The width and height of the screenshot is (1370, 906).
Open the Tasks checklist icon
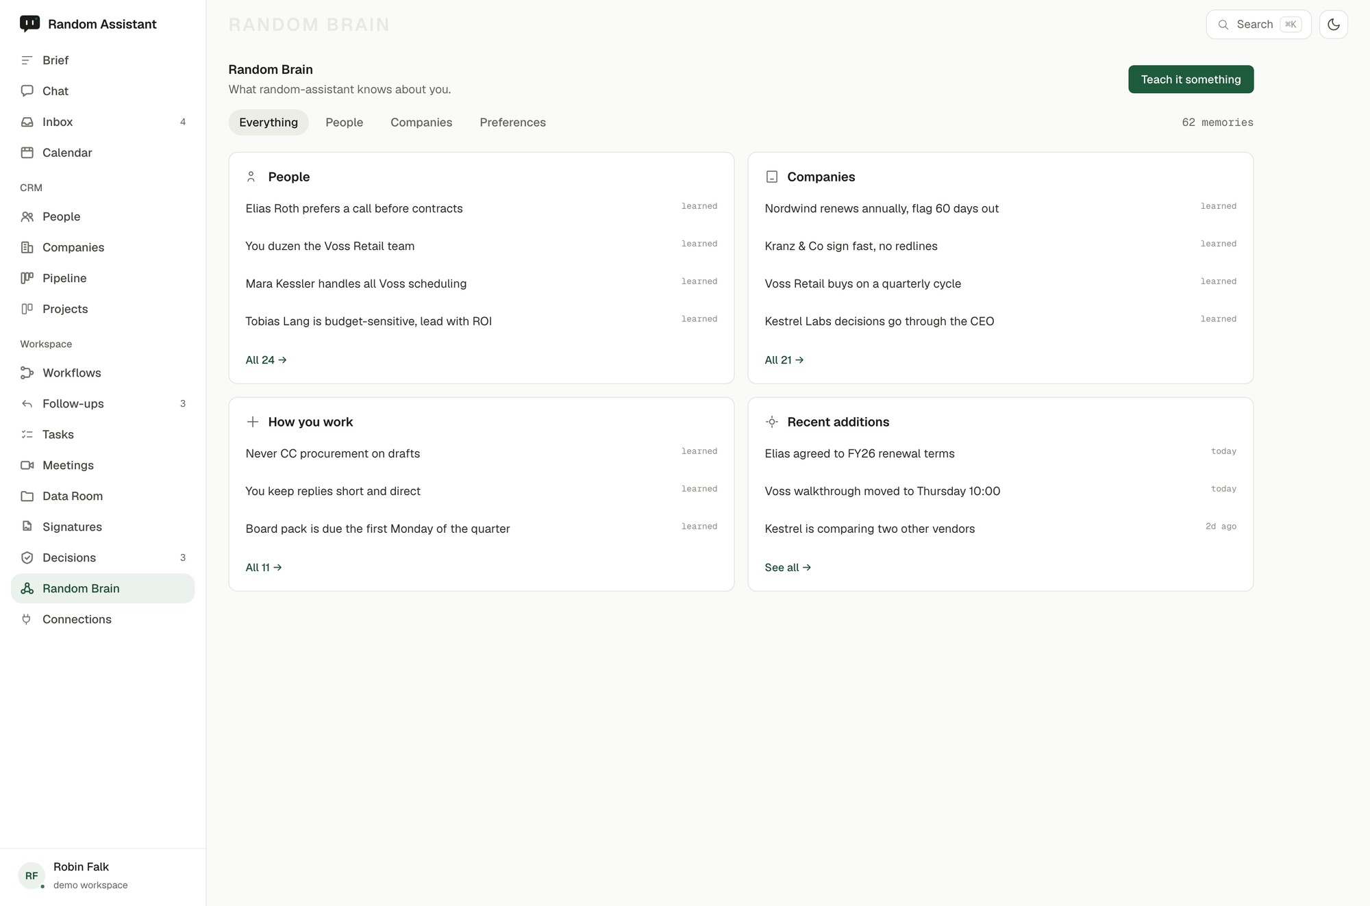(x=27, y=434)
